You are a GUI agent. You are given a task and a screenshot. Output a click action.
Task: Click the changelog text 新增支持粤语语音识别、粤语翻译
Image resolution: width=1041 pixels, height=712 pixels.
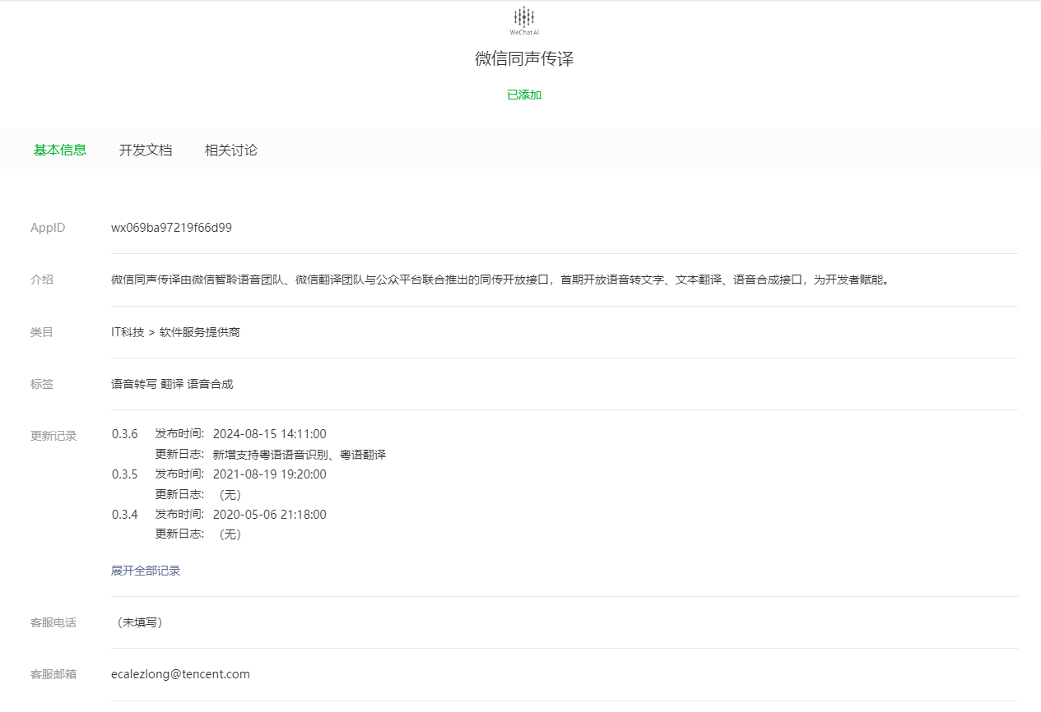click(x=300, y=455)
